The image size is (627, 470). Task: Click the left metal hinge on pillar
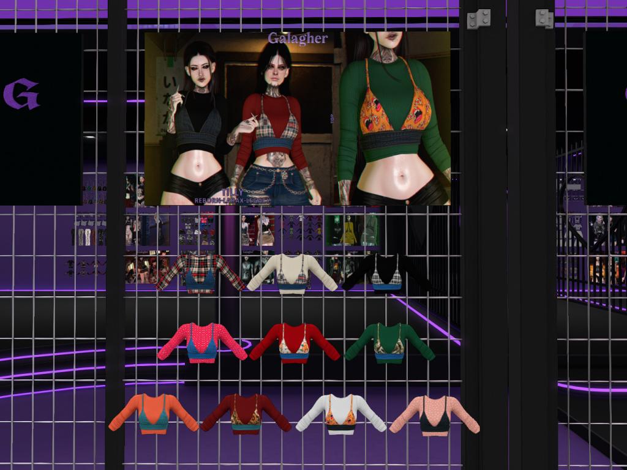(479, 19)
